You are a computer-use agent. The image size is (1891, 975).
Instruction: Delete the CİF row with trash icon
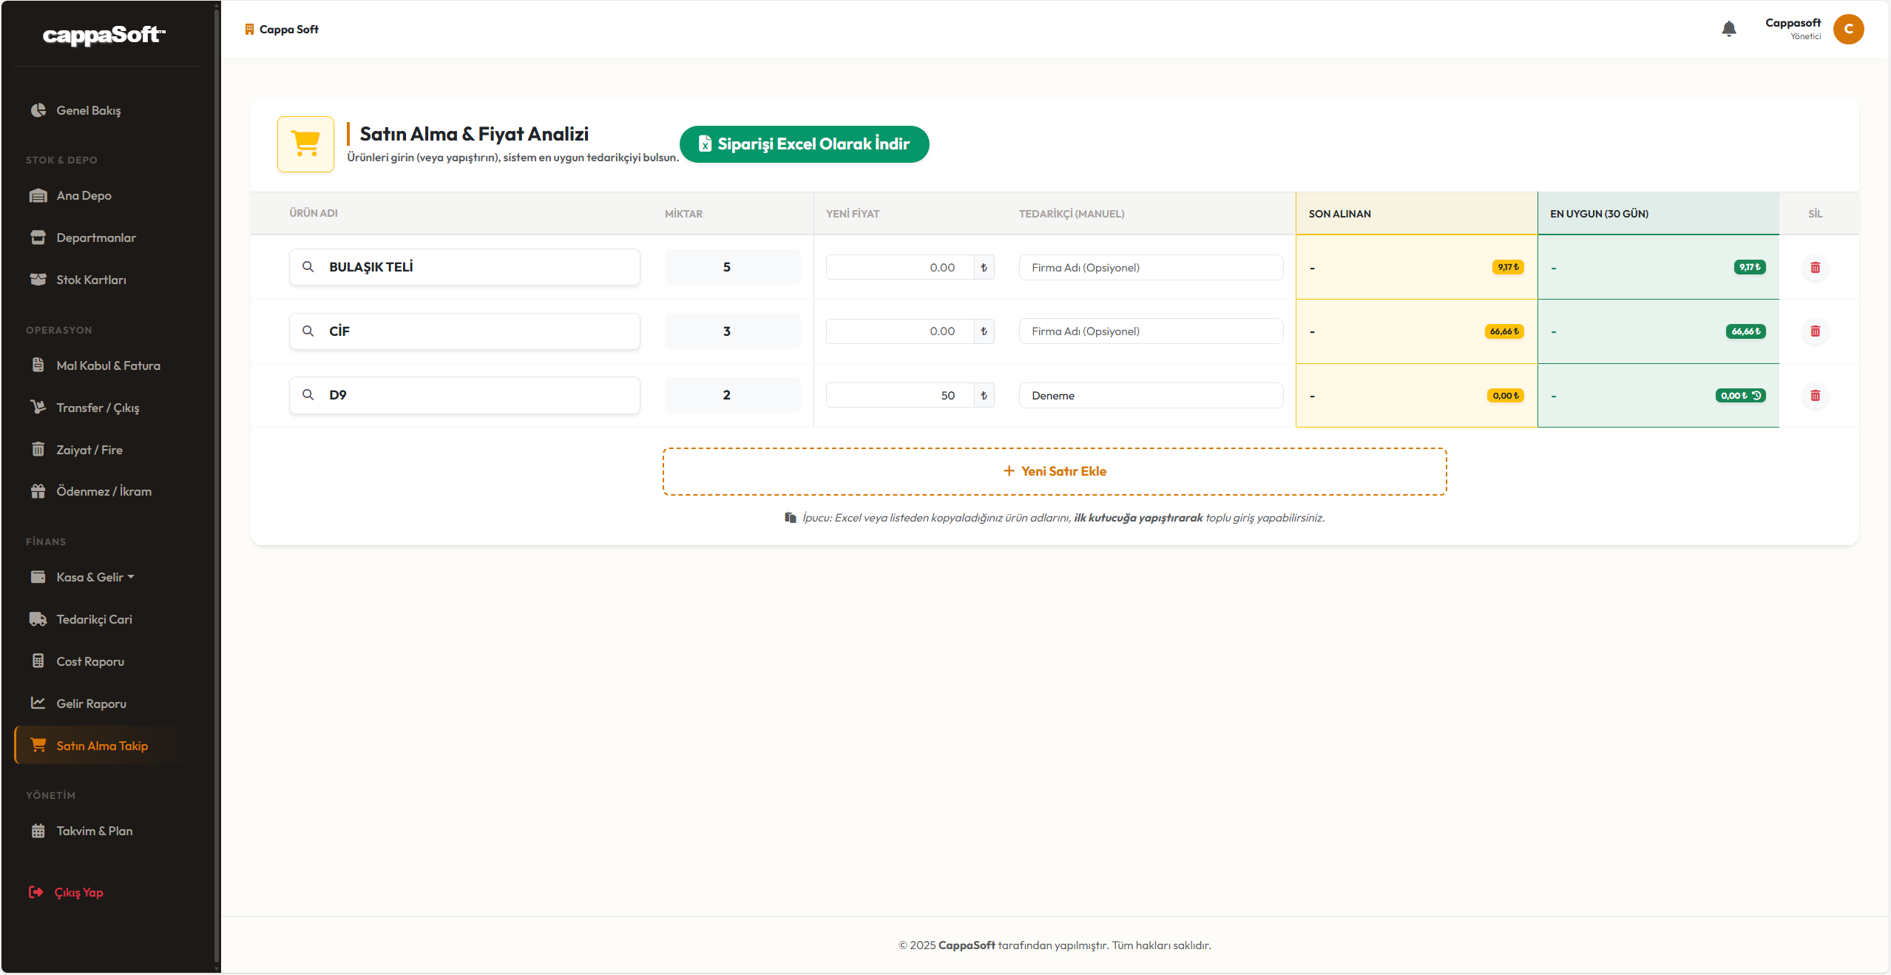[x=1815, y=331]
